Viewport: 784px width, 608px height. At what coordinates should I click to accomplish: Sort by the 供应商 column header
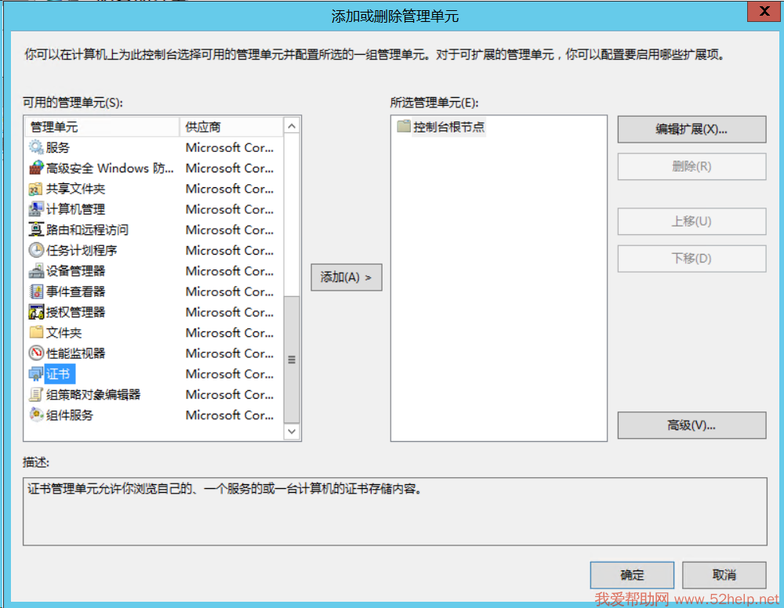[230, 127]
